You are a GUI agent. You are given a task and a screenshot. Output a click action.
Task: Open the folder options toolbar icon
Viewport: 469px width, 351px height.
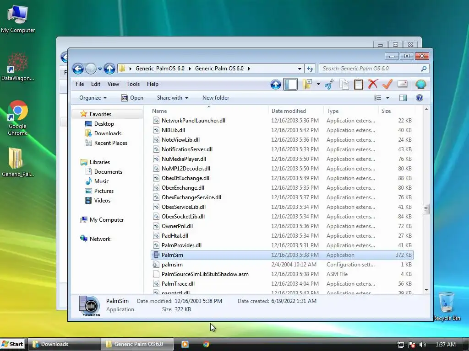click(307, 84)
